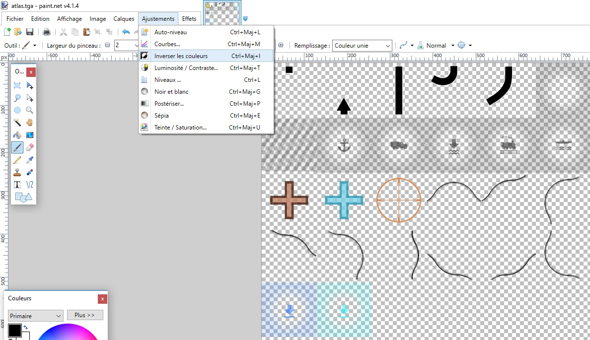The width and height of the screenshot is (590, 340).
Task: Decrease brush width with minus button
Action: coord(108,46)
